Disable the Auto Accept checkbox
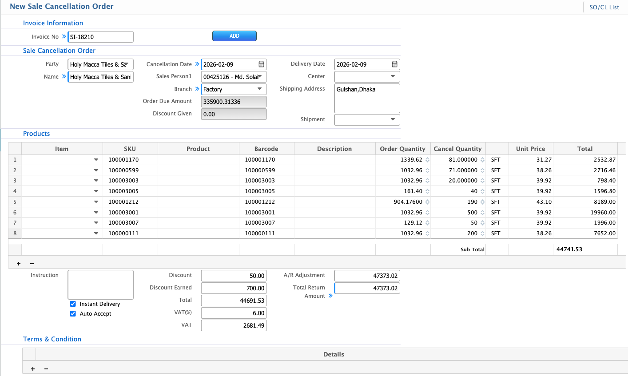Screen dimensions: 628x376 [73, 314]
